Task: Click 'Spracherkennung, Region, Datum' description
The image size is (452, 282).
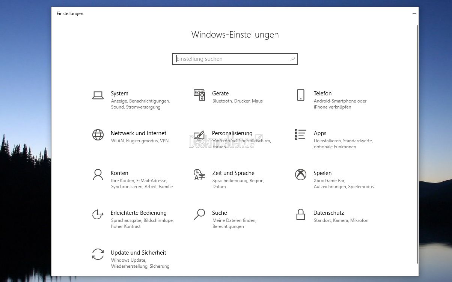Action: click(238, 184)
